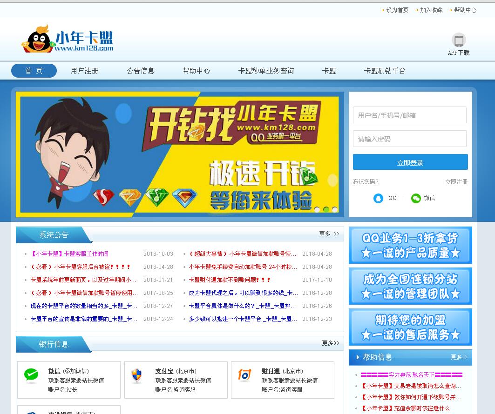
Task: Select the green banner carousel dot
Action: (326, 209)
